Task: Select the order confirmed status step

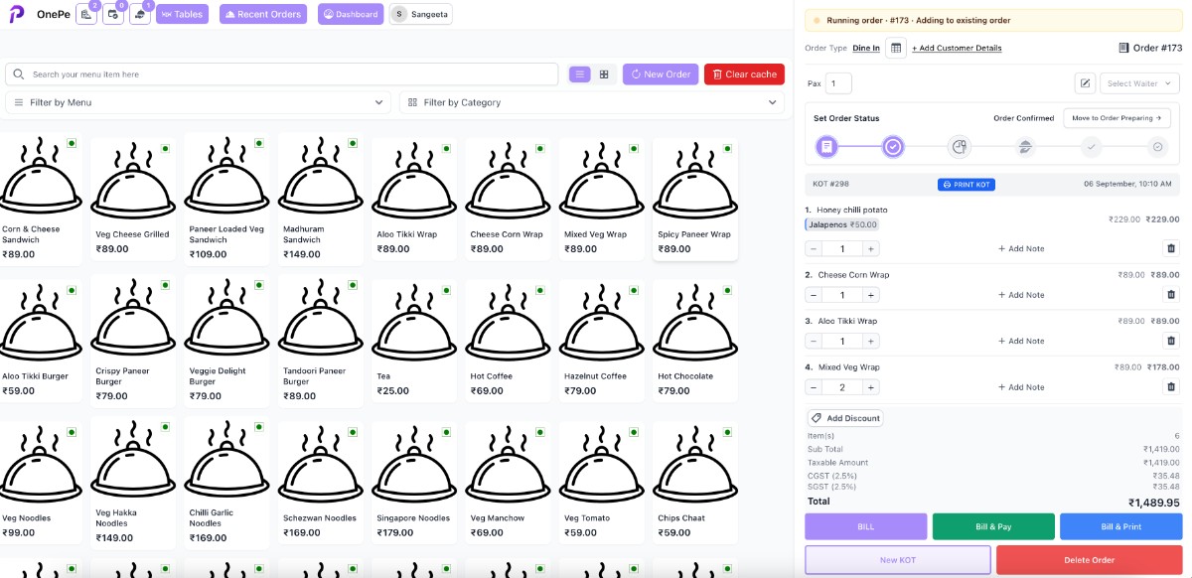Action: click(893, 147)
